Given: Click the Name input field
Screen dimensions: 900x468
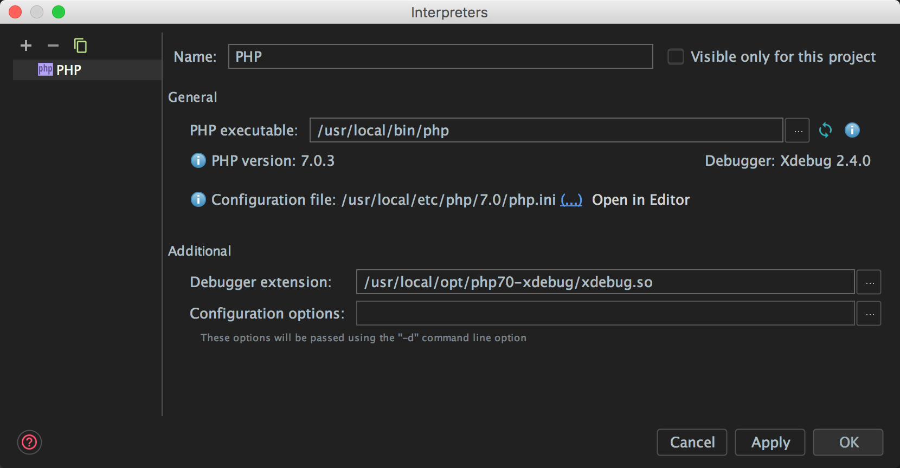Looking at the screenshot, I should coord(440,56).
